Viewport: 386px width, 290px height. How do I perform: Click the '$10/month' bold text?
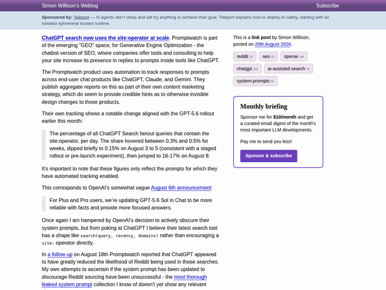285,117
